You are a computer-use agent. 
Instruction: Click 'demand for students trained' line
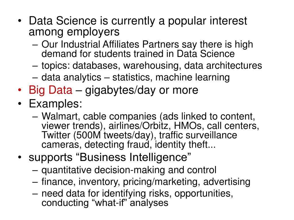coord(138,54)
